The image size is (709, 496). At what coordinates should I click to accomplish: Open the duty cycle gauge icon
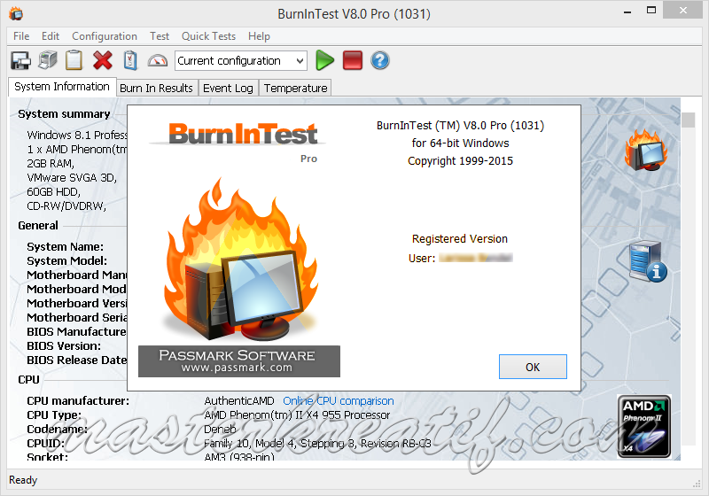tap(158, 60)
